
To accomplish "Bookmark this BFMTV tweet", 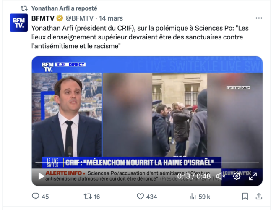I will point(245,196).
